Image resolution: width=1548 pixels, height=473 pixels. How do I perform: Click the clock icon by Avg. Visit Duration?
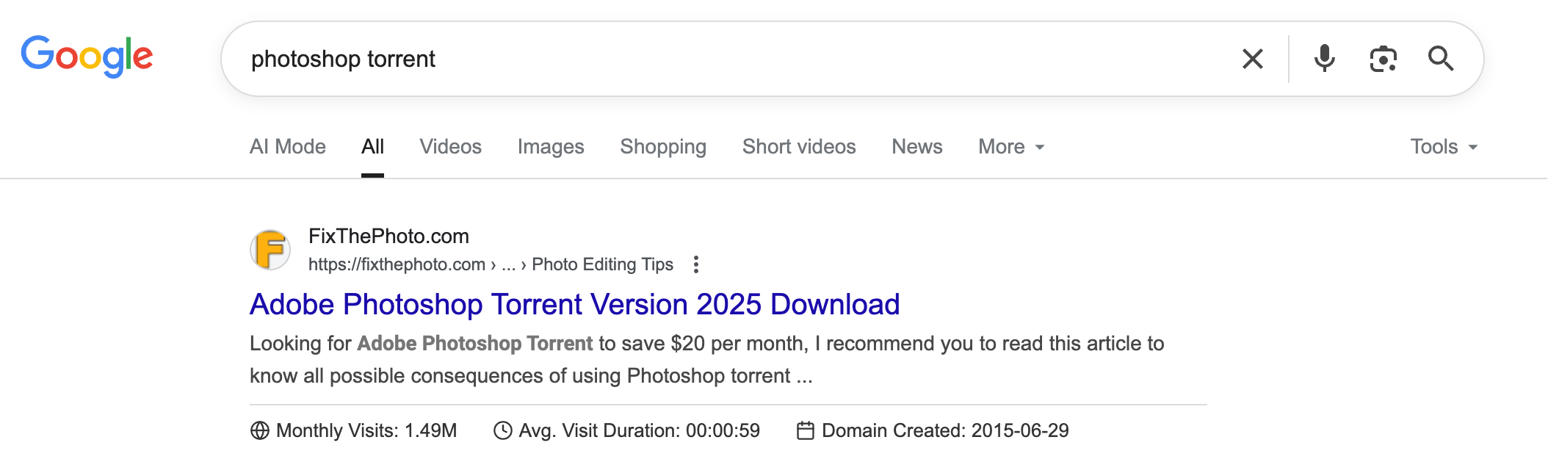[x=503, y=430]
